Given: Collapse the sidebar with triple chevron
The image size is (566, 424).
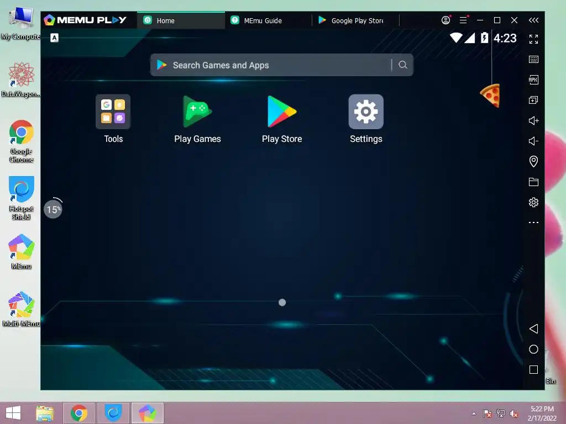Looking at the screenshot, I should [x=533, y=20].
